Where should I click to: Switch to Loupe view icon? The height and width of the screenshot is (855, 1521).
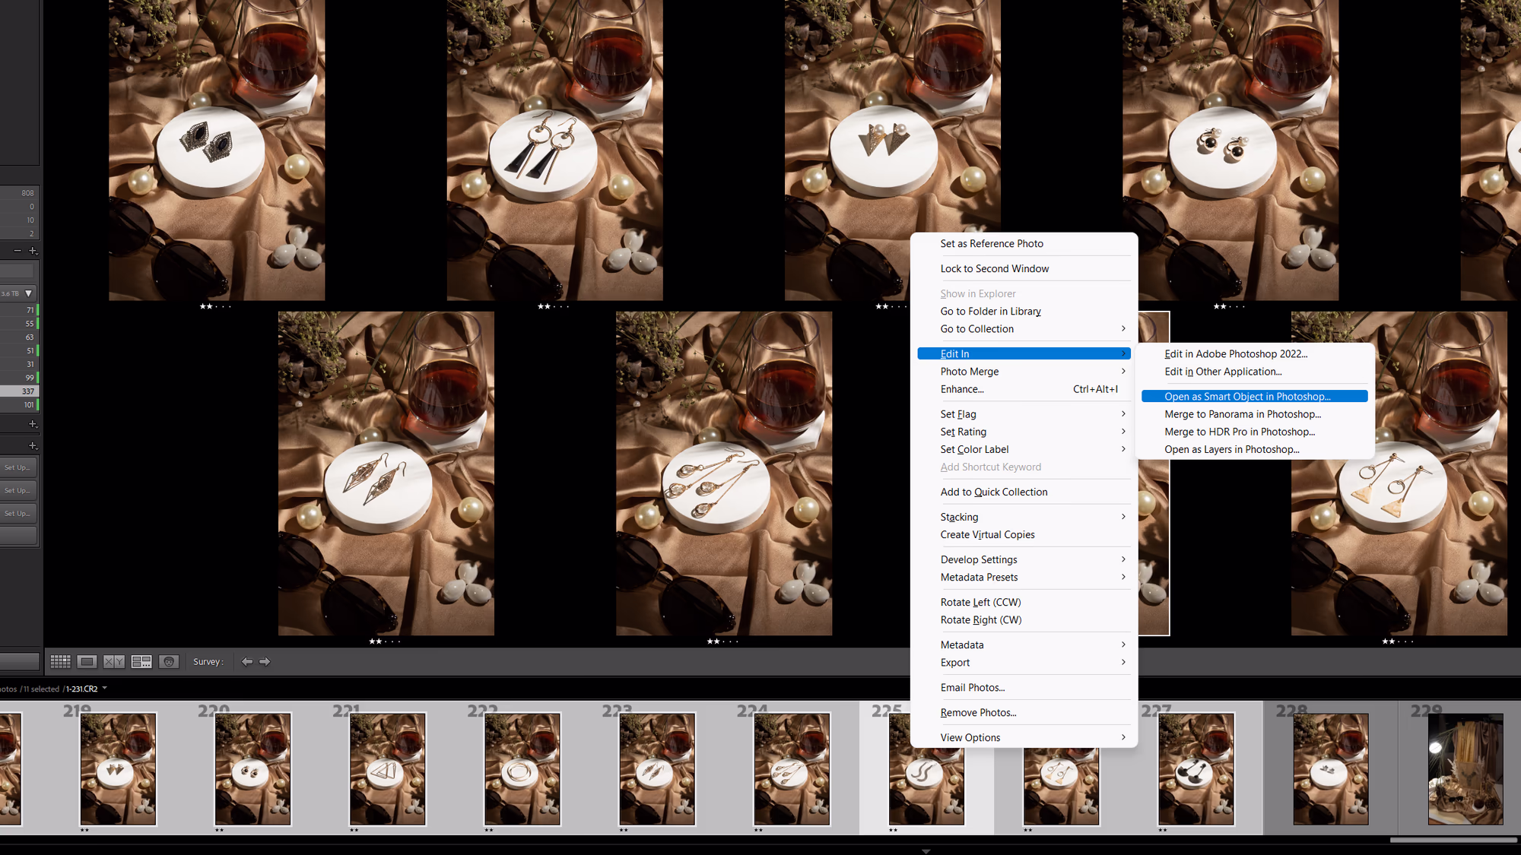pos(87,662)
